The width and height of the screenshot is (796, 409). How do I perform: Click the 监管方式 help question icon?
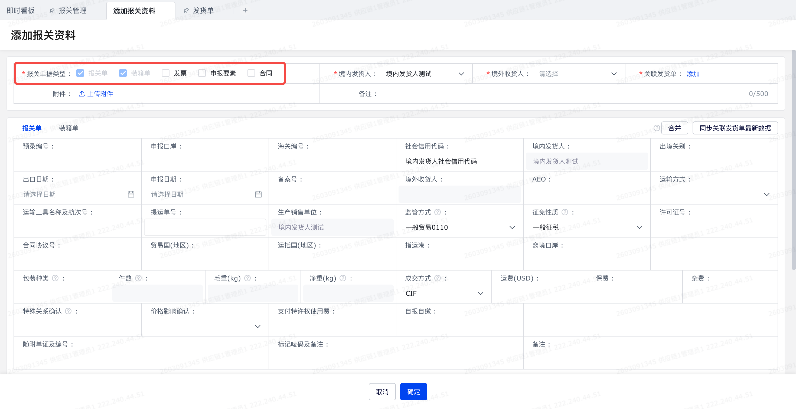(438, 212)
